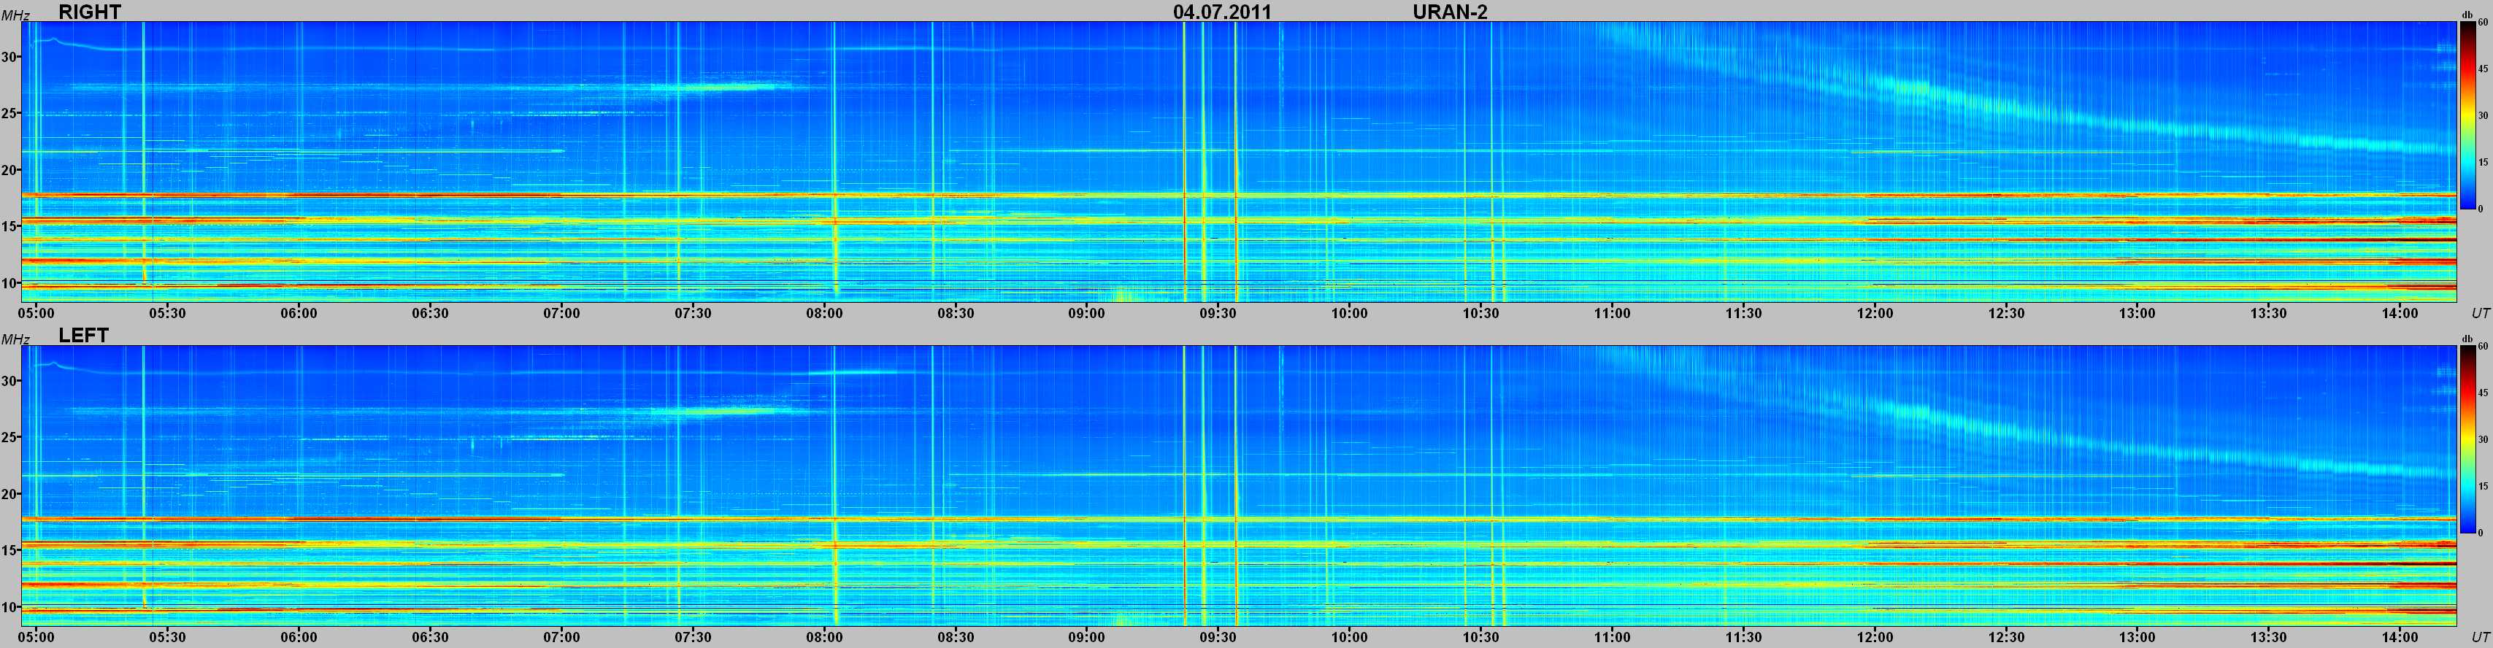Click the 25 MHz tick on LEFT panel axis
Screen dimensions: 2493x648
click(9, 438)
